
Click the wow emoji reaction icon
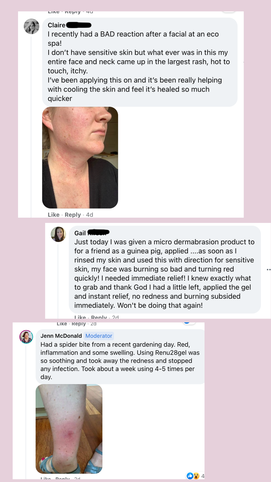point(196,476)
